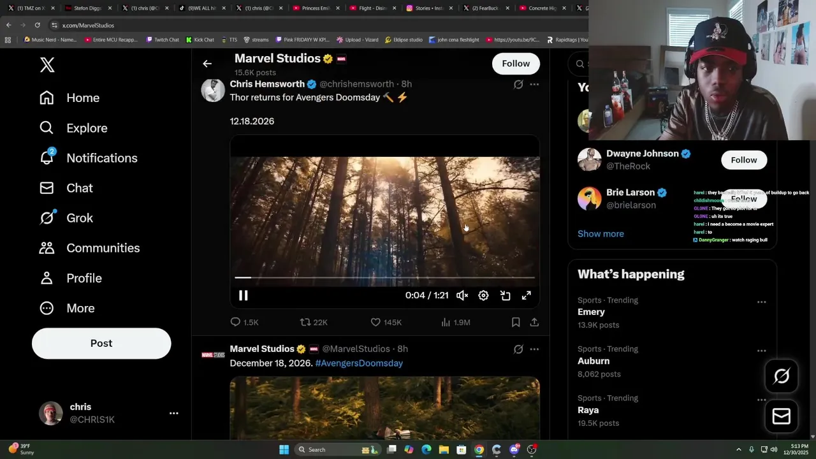Open Raya trending topic

[588, 410]
